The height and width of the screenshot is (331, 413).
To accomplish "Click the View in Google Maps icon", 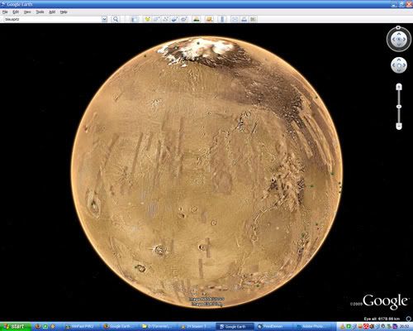I will [x=253, y=19].
